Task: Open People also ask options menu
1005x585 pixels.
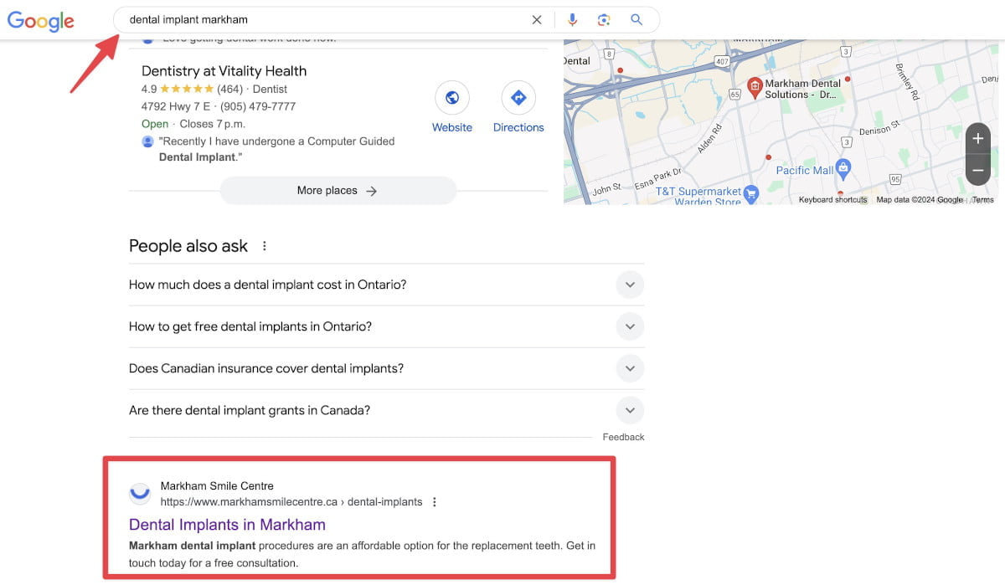Action: [x=265, y=246]
